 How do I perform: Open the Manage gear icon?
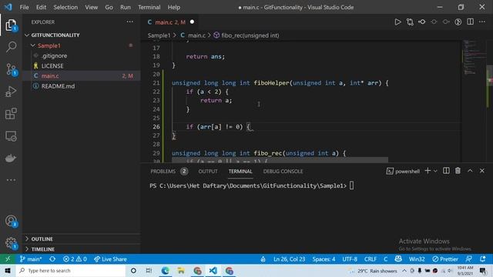point(11,243)
